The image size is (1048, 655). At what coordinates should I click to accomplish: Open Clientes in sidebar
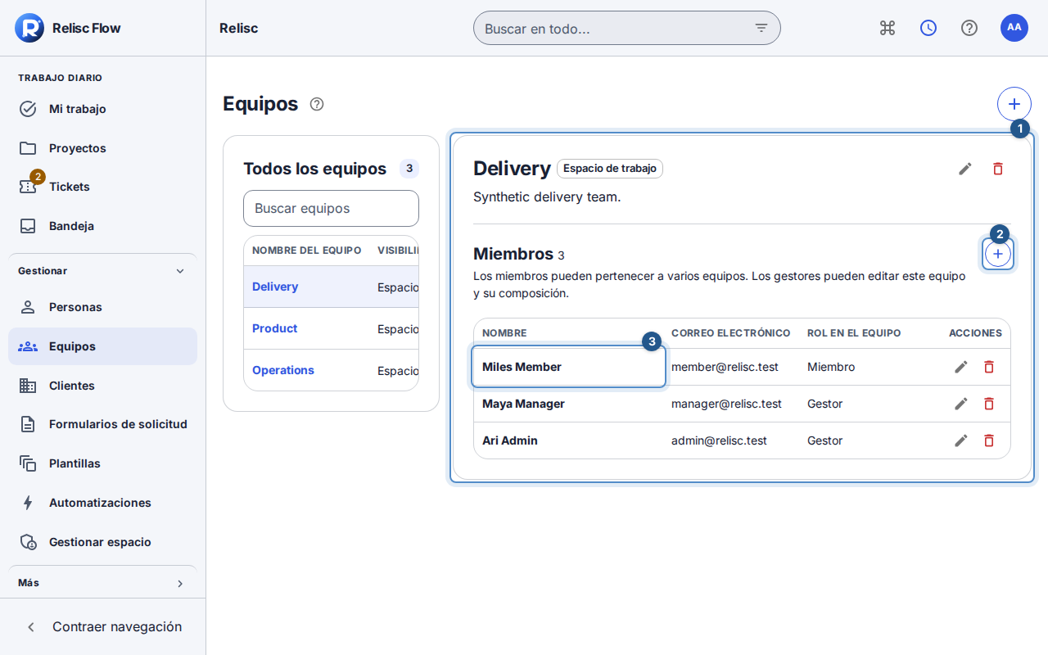point(102,386)
